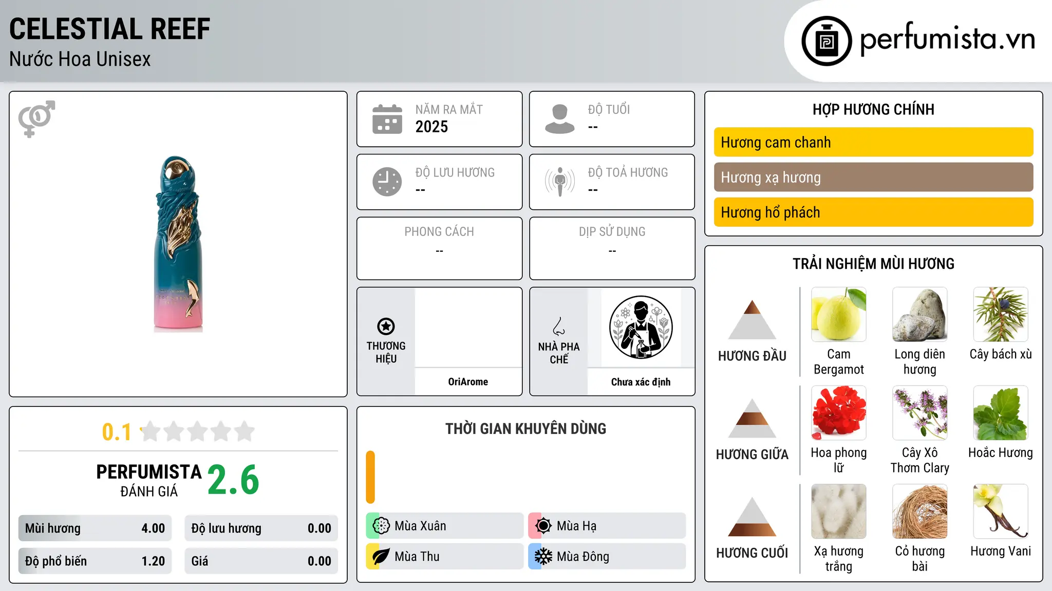Viewport: 1052px width, 591px height.
Task: Click the Thời gian khuyên dùng heading
Action: tap(525, 428)
